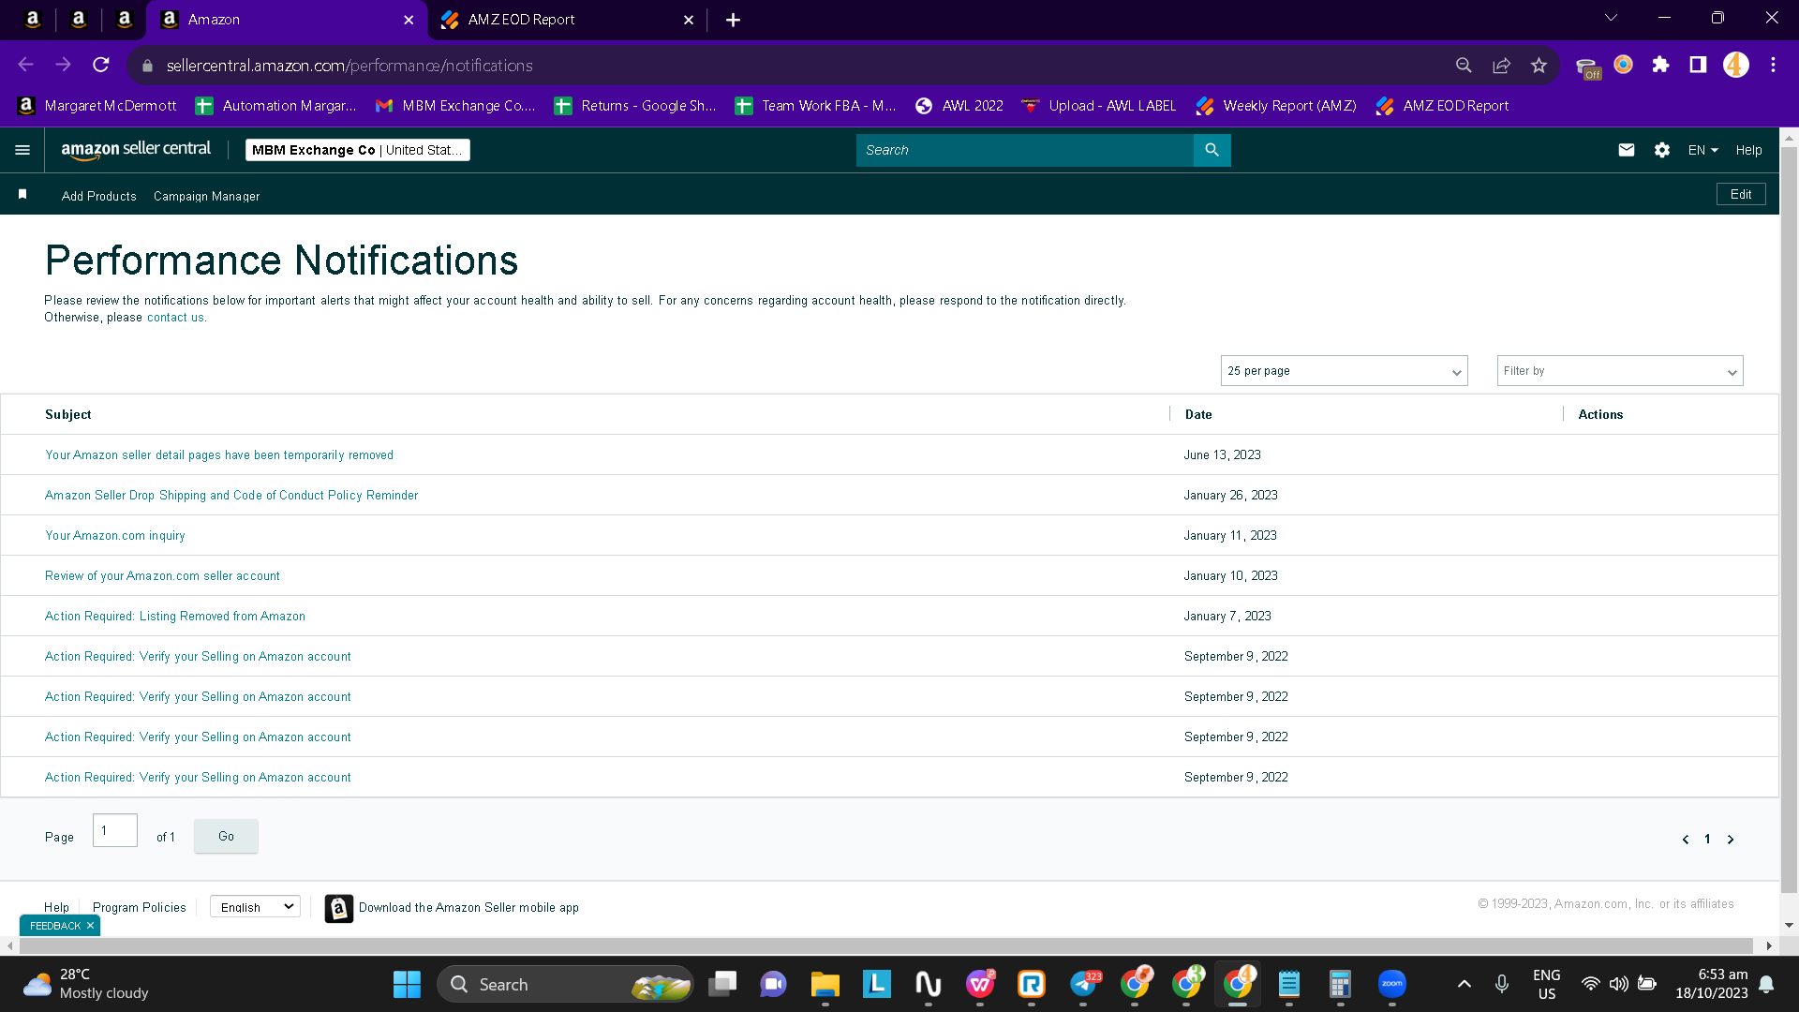Open Listing Removed from Amazon notification
Screen dimensions: 1799x1012
tap(175, 617)
